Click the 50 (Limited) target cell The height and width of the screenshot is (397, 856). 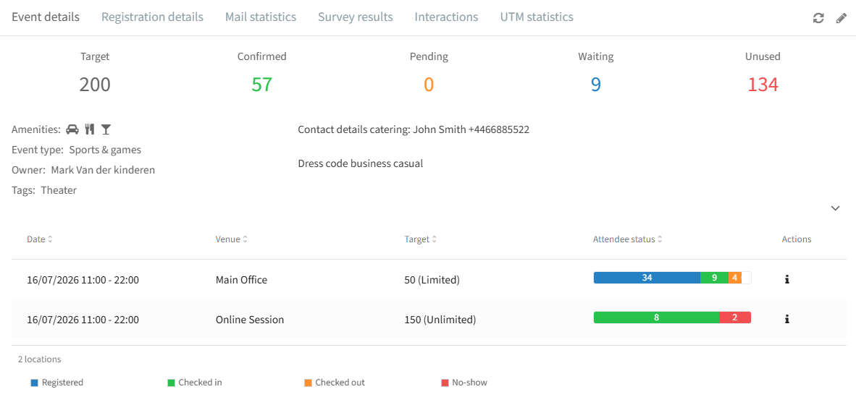pyautogui.click(x=432, y=281)
